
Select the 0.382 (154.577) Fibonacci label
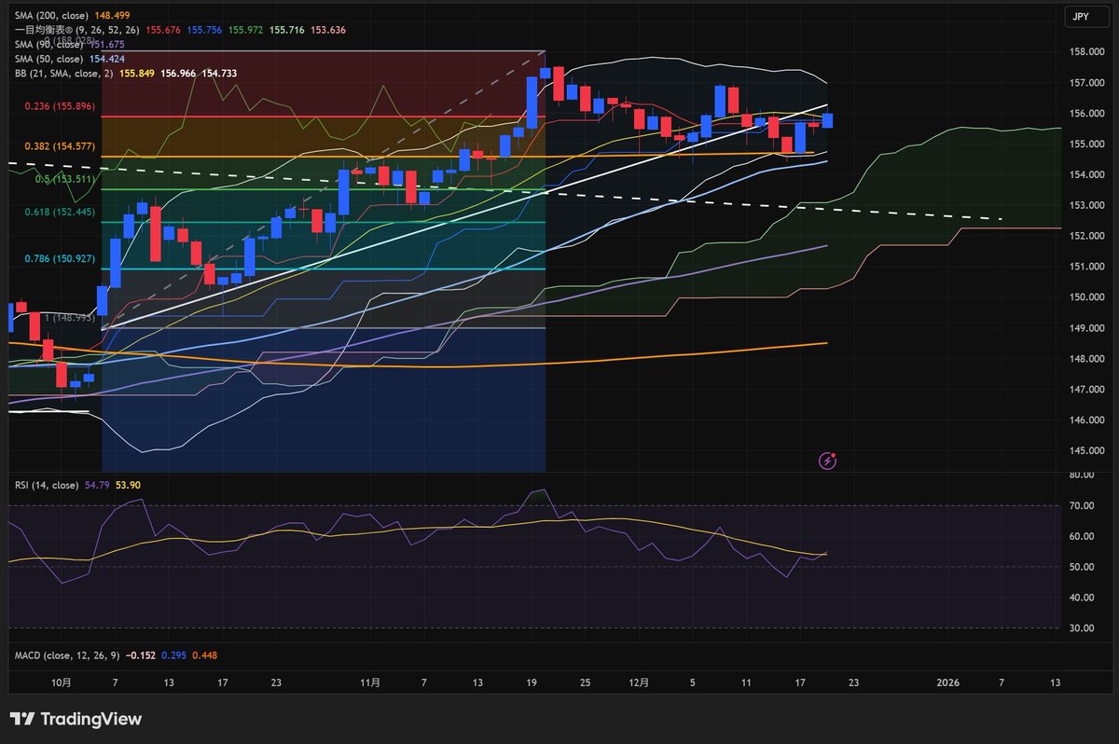click(x=58, y=147)
